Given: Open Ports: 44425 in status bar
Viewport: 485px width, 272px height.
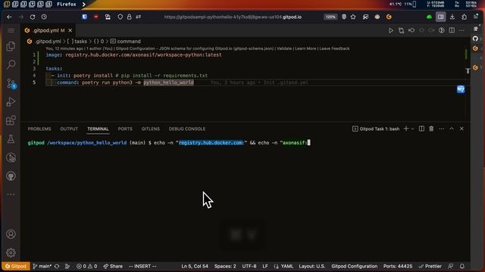Looking at the screenshot, I should (397, 267).
